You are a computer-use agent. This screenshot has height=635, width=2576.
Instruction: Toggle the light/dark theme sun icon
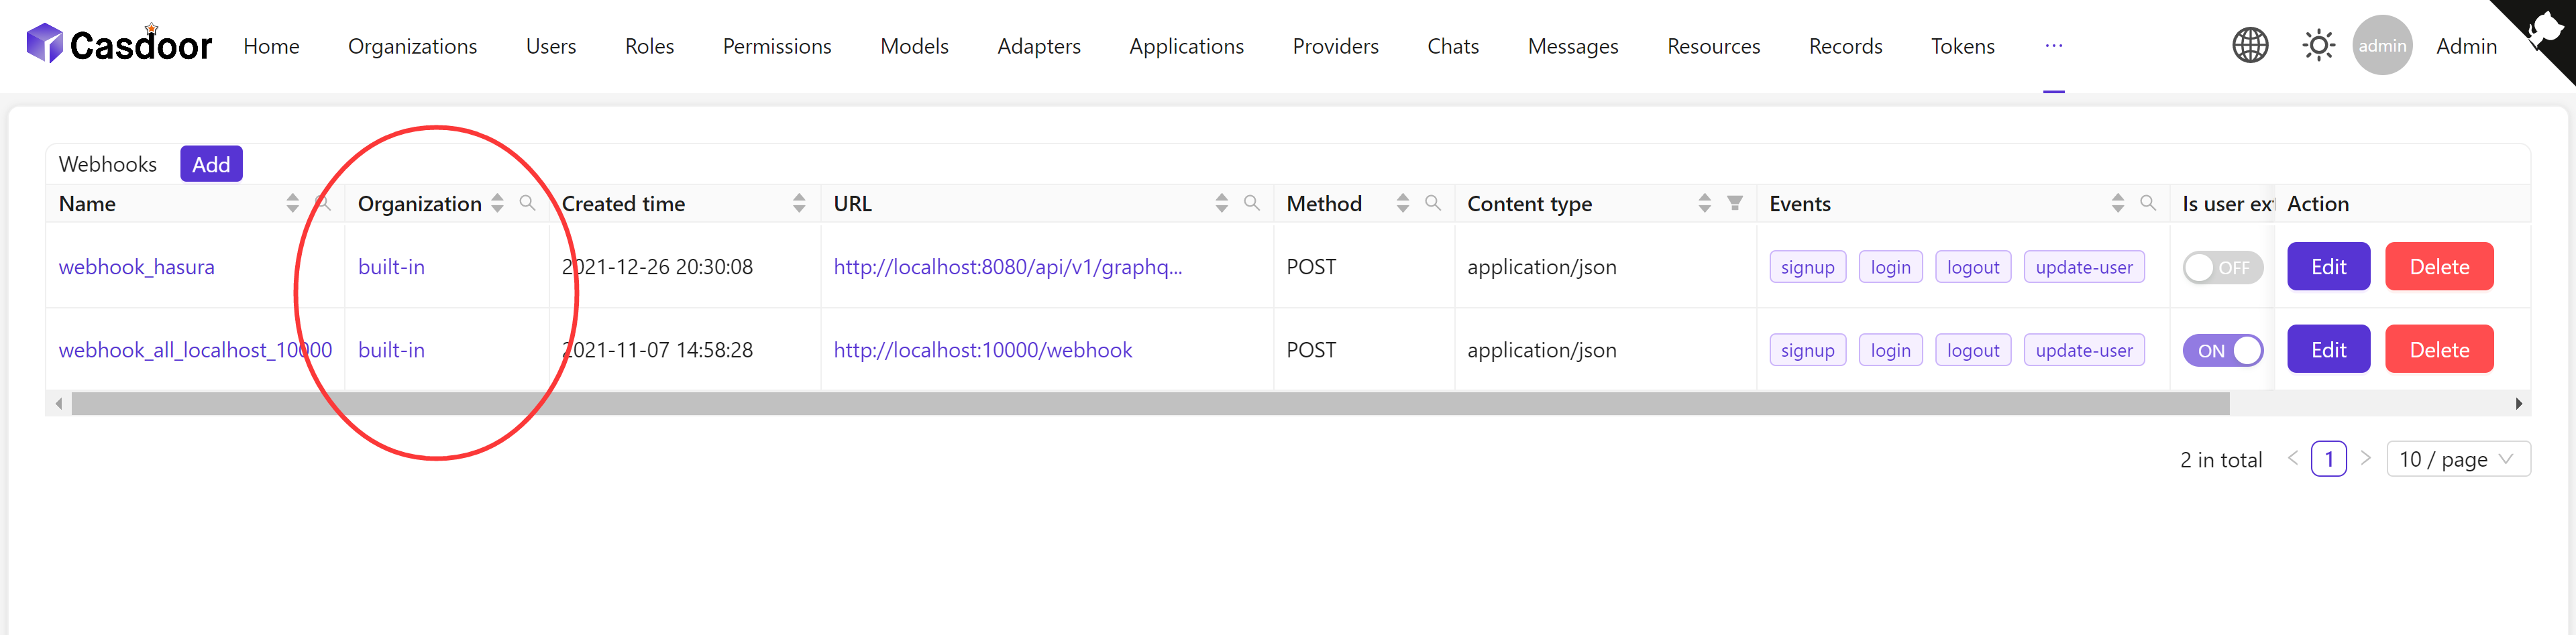2318,45
